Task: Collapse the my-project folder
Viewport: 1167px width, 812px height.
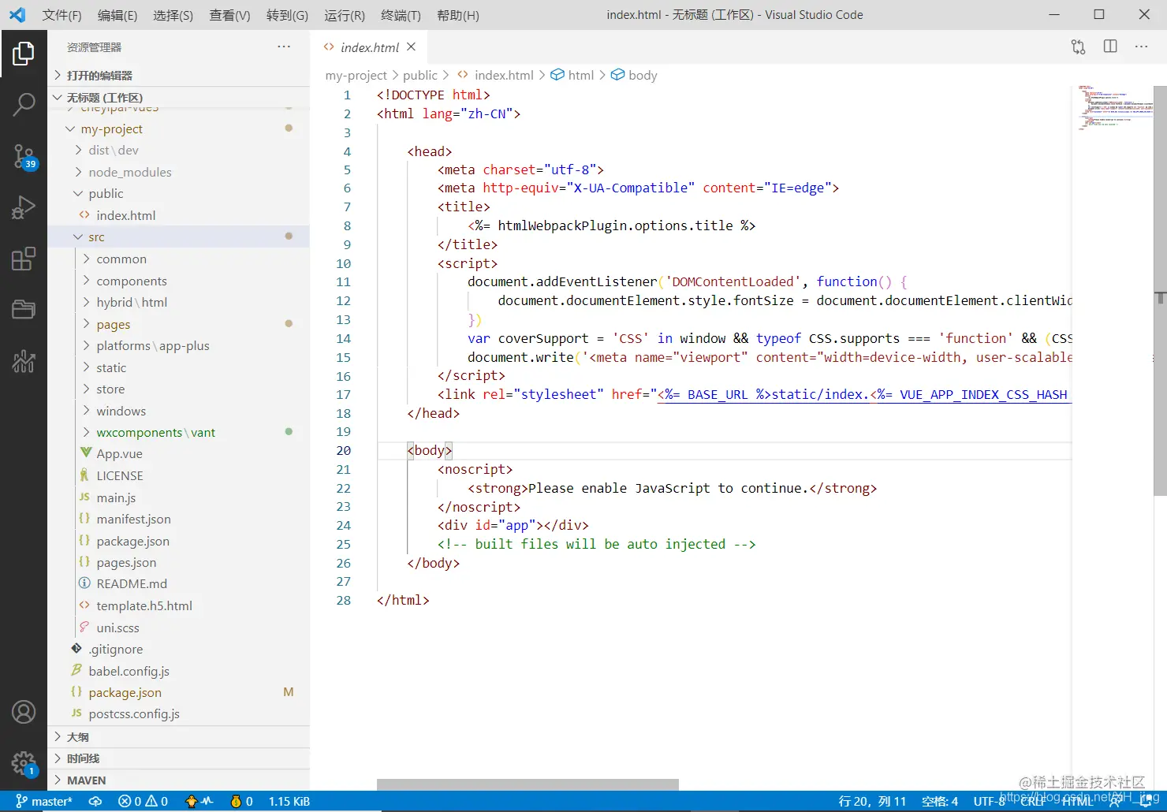Action: pos(178,129)
